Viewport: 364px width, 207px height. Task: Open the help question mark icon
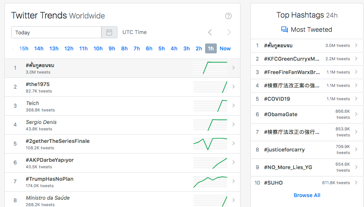pos(228,16)
